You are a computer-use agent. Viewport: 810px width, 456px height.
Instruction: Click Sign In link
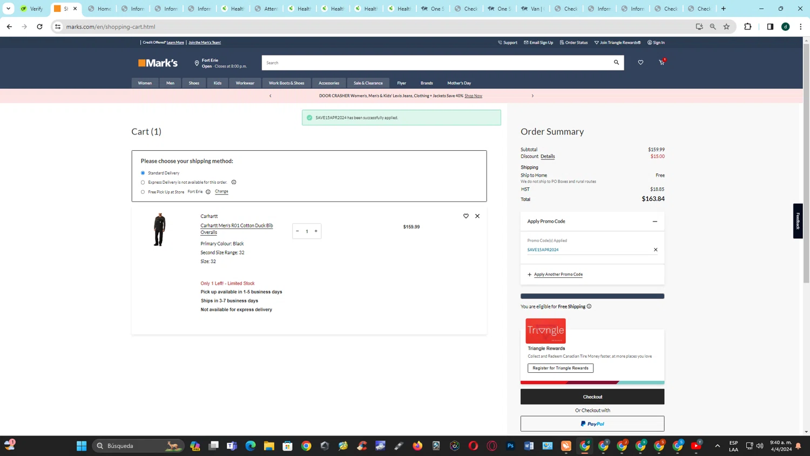click(x=656, y=43)
